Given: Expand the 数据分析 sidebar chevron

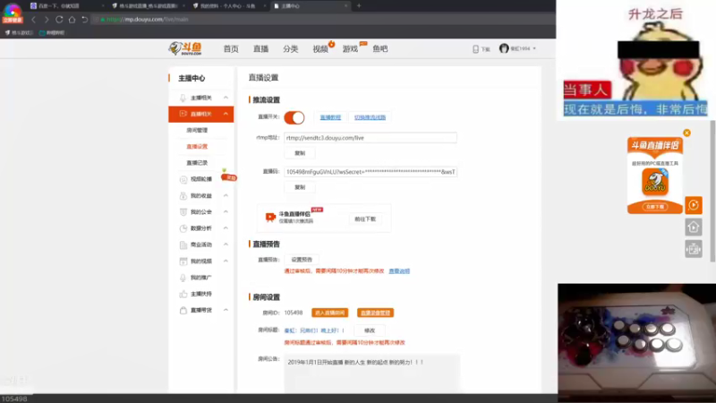Looking at the screenshot, I should pyautogui.click(x=226, y=228).
